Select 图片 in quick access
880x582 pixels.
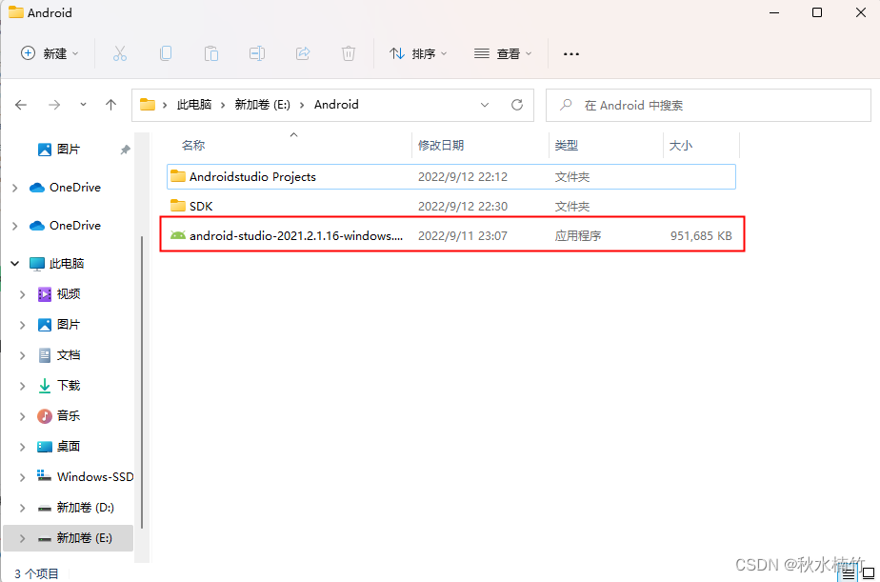click(69, 150)
